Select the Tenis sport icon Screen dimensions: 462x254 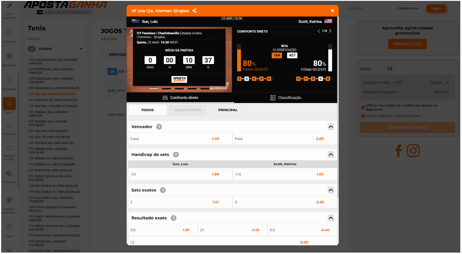click(x=9, y=103)
